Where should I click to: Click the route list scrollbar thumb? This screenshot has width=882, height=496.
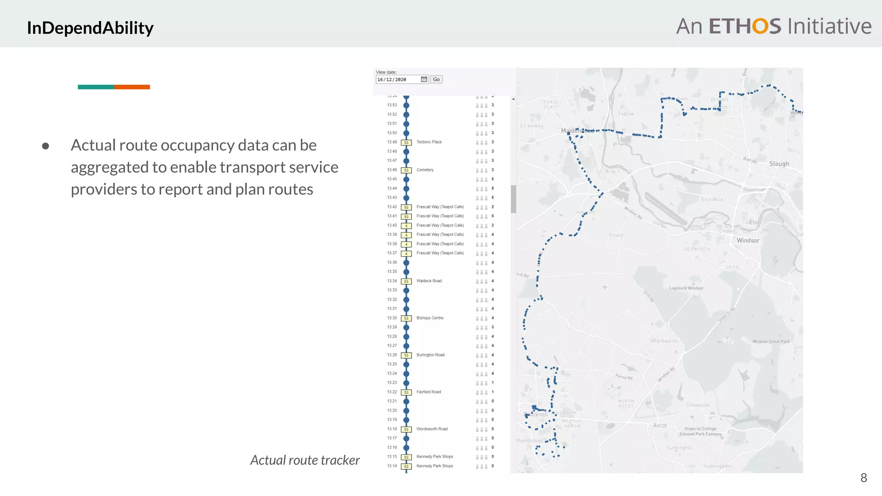pyautogui.click(x=513, y=199)
